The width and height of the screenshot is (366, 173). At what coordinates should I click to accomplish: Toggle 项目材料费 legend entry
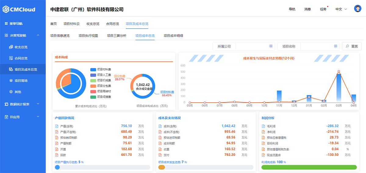[101, 69]
